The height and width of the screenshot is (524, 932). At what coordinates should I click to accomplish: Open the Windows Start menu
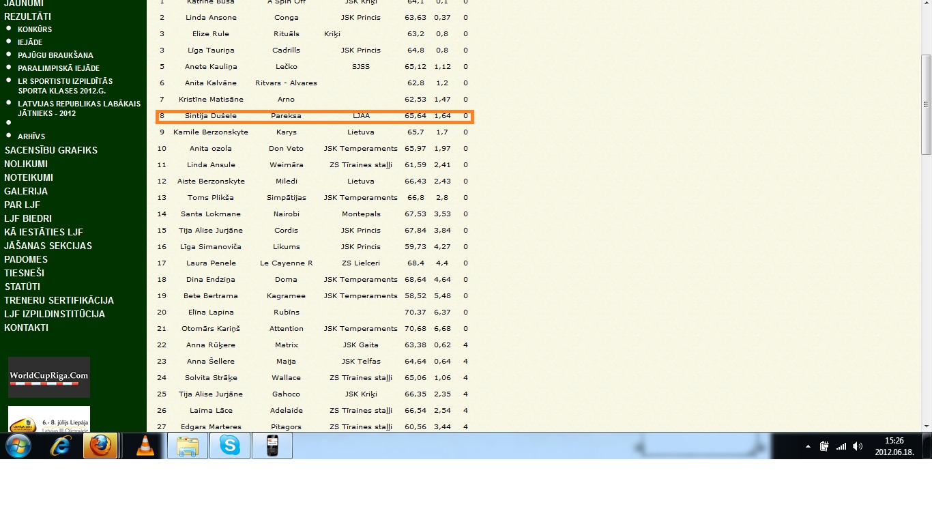point(18,446)
